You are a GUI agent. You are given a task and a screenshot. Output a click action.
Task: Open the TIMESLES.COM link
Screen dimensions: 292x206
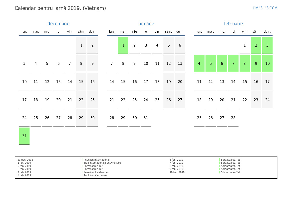[265, 8]
